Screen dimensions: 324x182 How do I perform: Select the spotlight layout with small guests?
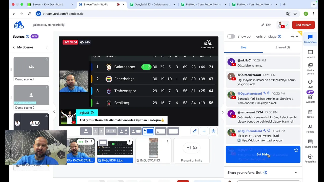[x=123, y=131]
